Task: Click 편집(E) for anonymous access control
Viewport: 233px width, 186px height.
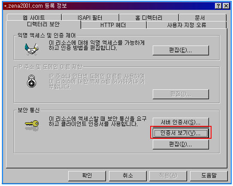Action: (x=181, y=50)
